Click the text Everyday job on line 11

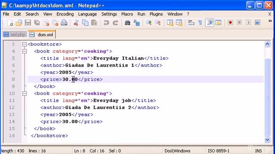(112, 101)
